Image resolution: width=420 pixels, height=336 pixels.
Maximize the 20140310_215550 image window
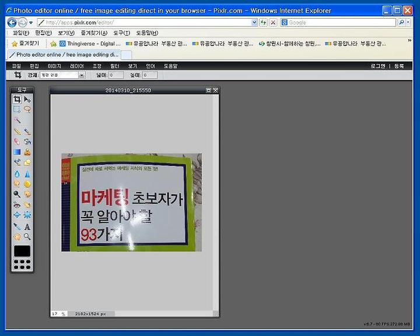(x=209, y=90)
